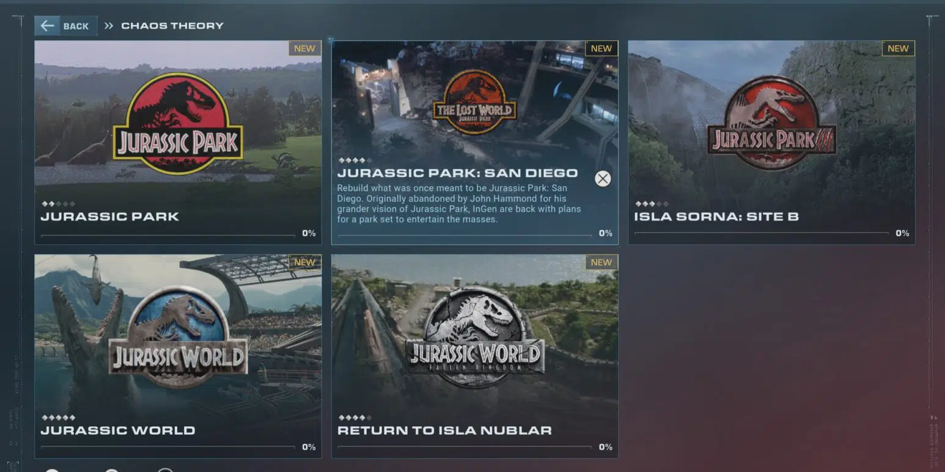
Task: Click the NEW badge on San Diego card
Action: 601,48
